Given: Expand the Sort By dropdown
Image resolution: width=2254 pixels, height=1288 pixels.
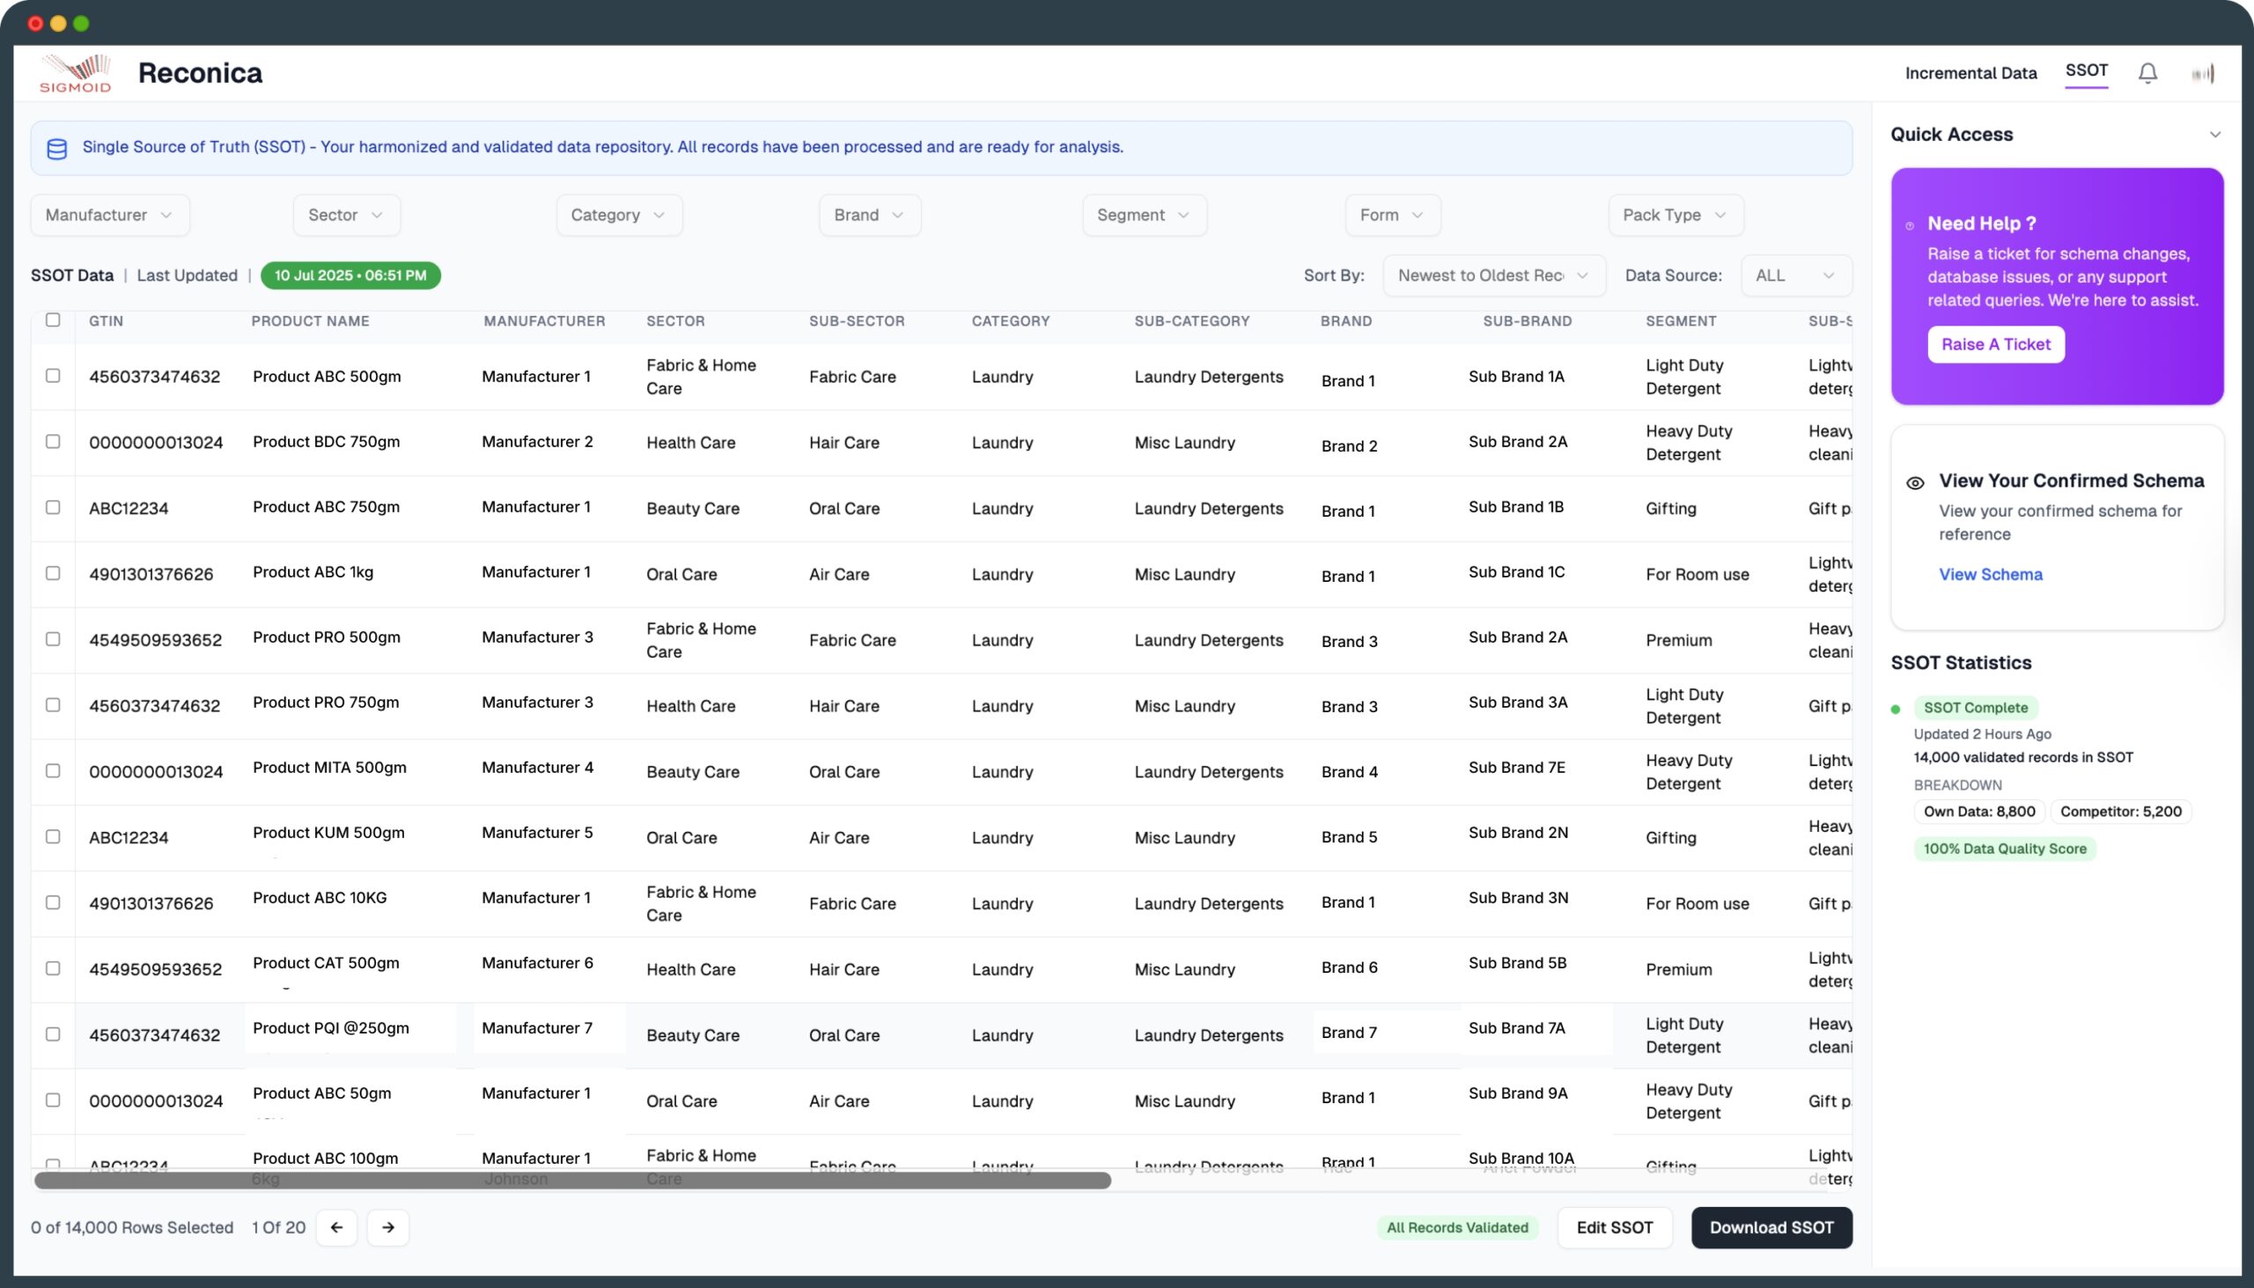Looking at the screenshot, I should point(1493,275).
